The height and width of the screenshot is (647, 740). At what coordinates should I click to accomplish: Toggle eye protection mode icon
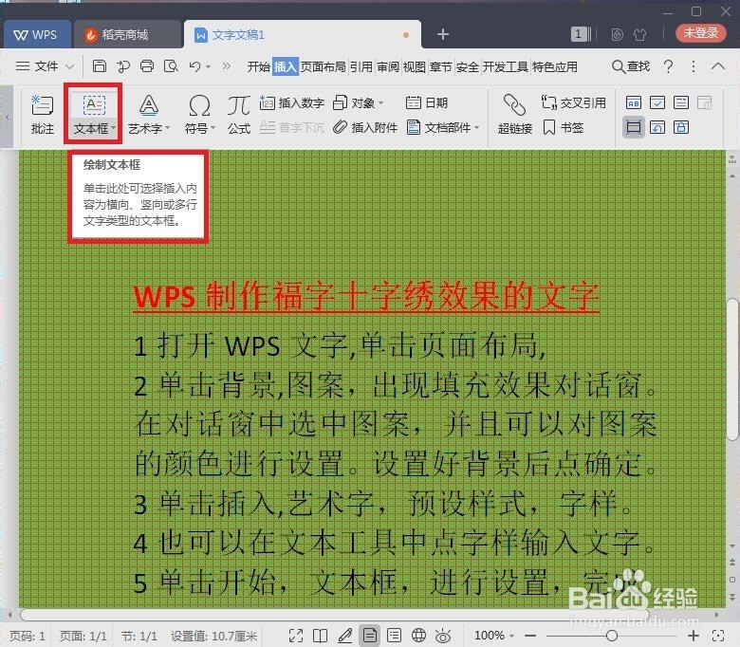(x=443, y=636)
